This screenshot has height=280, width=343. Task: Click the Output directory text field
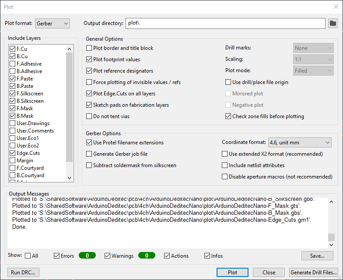coord(225,23)
